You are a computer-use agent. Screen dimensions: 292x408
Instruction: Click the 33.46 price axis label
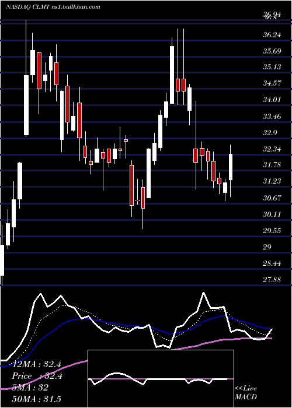click(272, 117)
